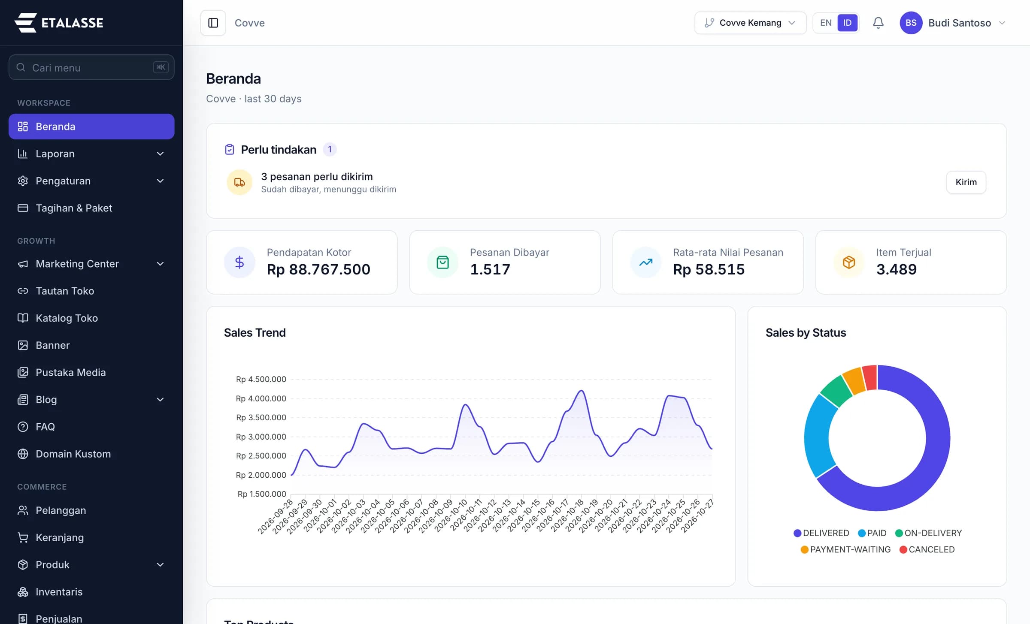Click the PAID color swatch in legend
This screenshot has width=1030, height=624.
861,533
